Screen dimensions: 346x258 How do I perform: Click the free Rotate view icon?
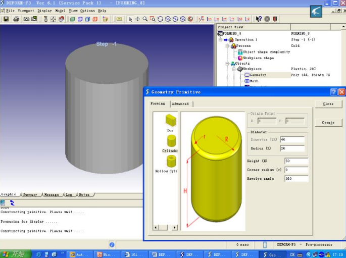click(160, 19)
